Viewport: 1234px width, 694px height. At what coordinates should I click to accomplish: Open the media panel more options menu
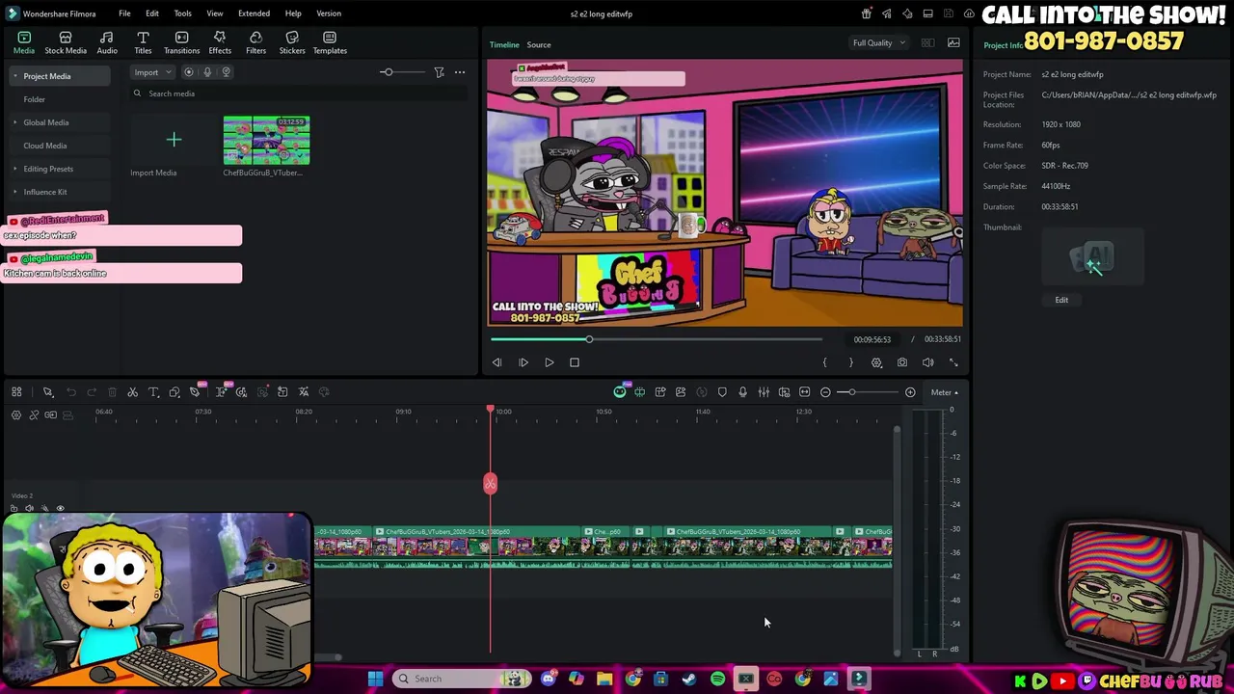click(460, 72)
